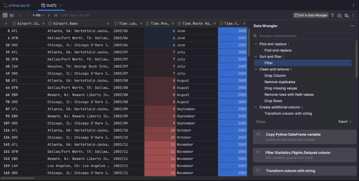Select Remove rows with NaN values
359x181 pixels.
tap(289, 95)
